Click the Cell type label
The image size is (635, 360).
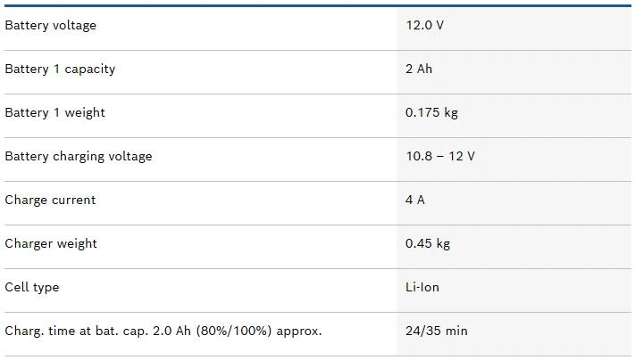click(32, 287)
